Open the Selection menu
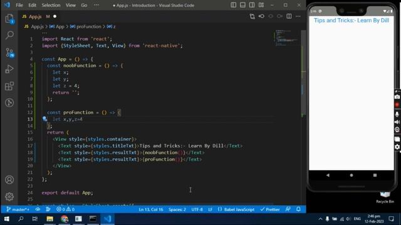 coord(51,5)
